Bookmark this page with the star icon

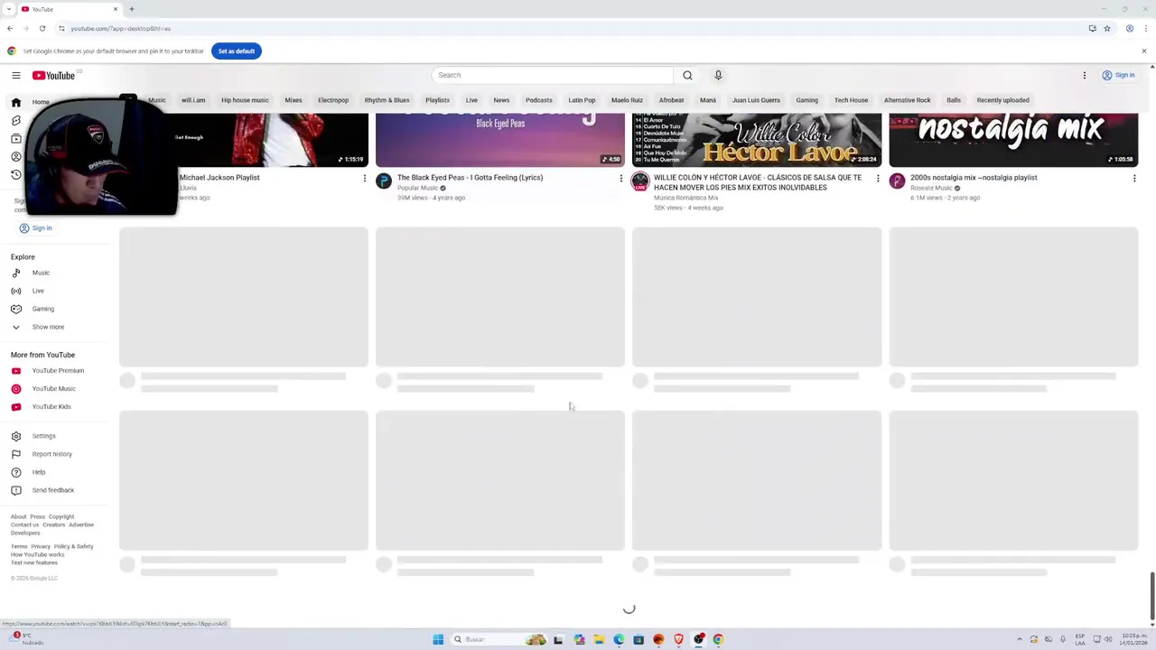point(1106,29)
